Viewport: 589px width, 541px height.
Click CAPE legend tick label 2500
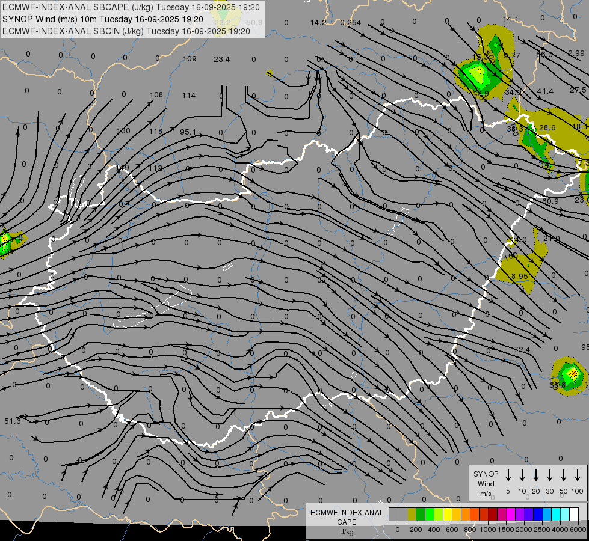tap(542, 530)
